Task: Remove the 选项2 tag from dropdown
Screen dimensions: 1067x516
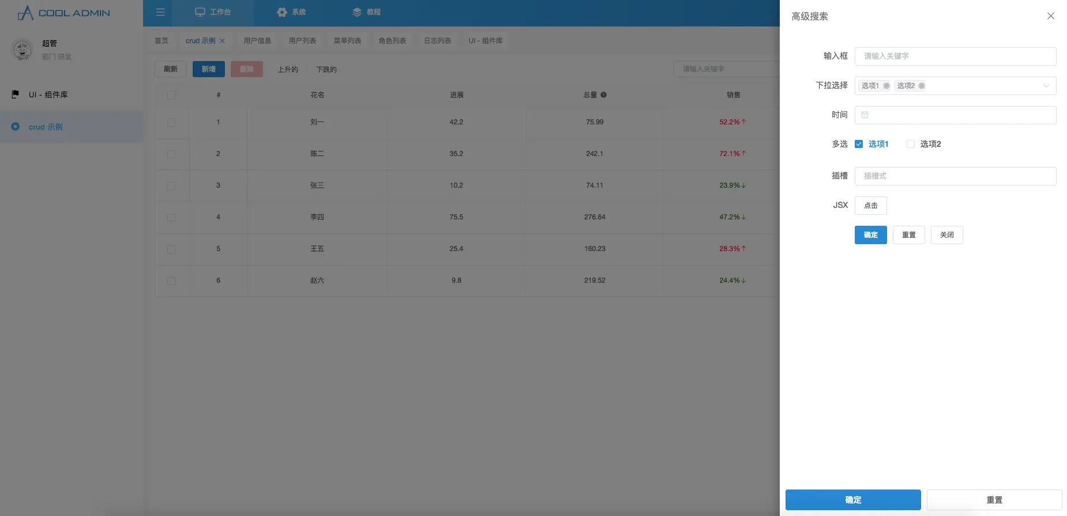Action: [x=922, y=86]
